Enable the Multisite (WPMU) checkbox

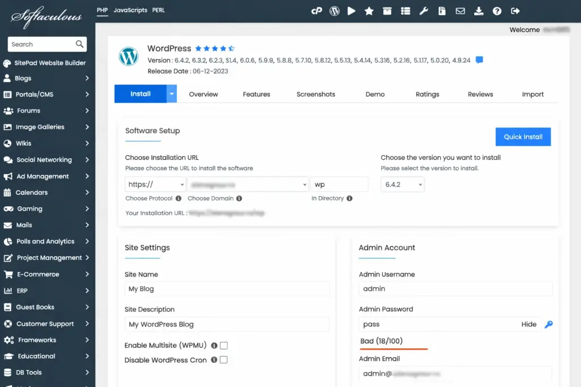click(x=224, y=346)
